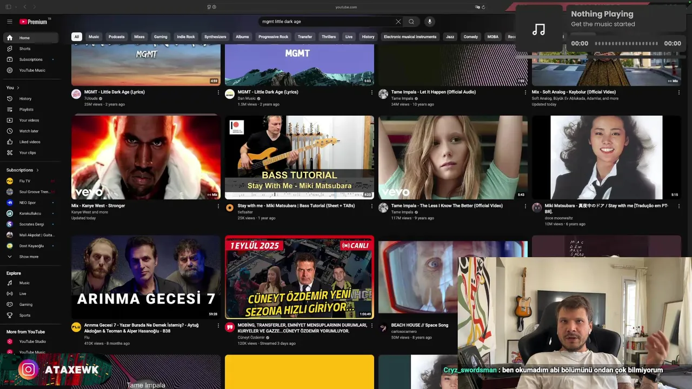This screenshot has height=389, width=692.
Task: Start voice search with microphone icon
Action: tap(430, 22)
